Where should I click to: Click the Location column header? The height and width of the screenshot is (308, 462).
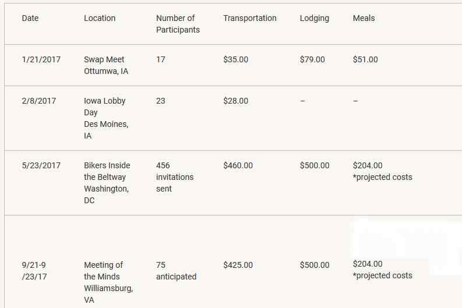(x=100, y=18)
